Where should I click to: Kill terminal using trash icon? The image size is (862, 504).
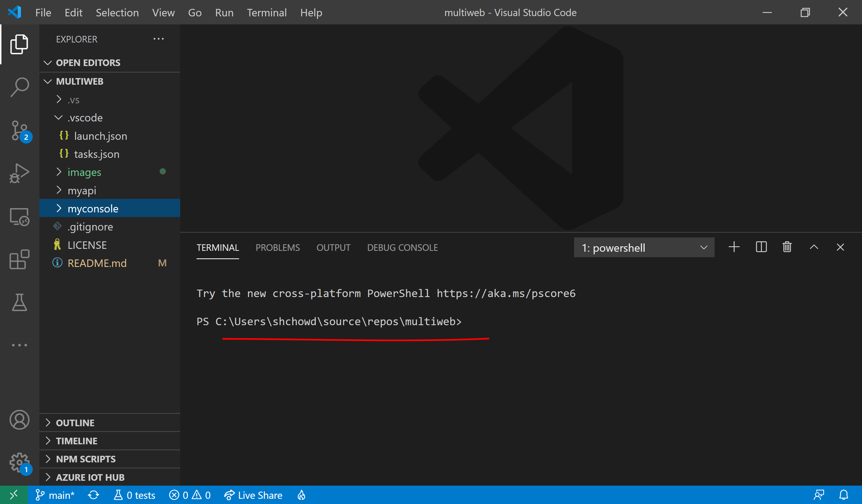[787, 247]
